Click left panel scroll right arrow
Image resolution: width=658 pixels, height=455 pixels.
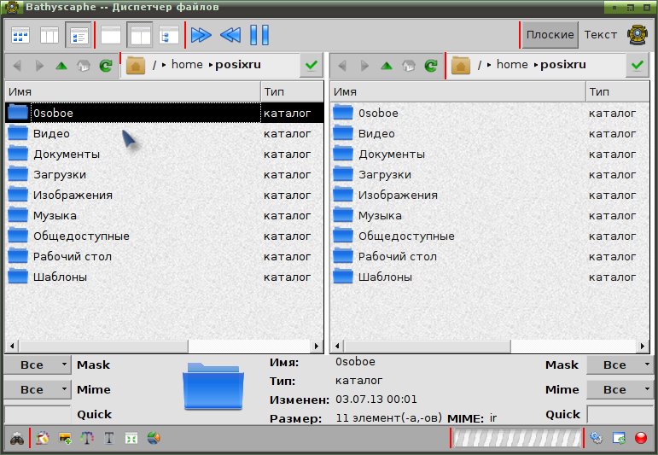click(x=317, y=347)
